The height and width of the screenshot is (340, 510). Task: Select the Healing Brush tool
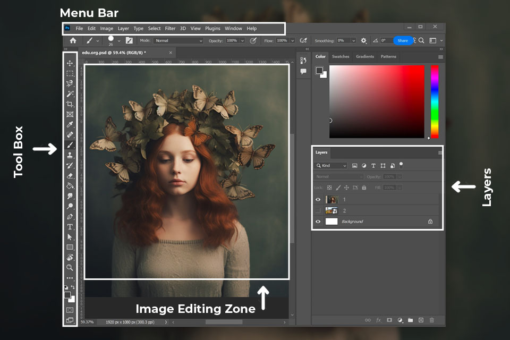tap(70, 135)
